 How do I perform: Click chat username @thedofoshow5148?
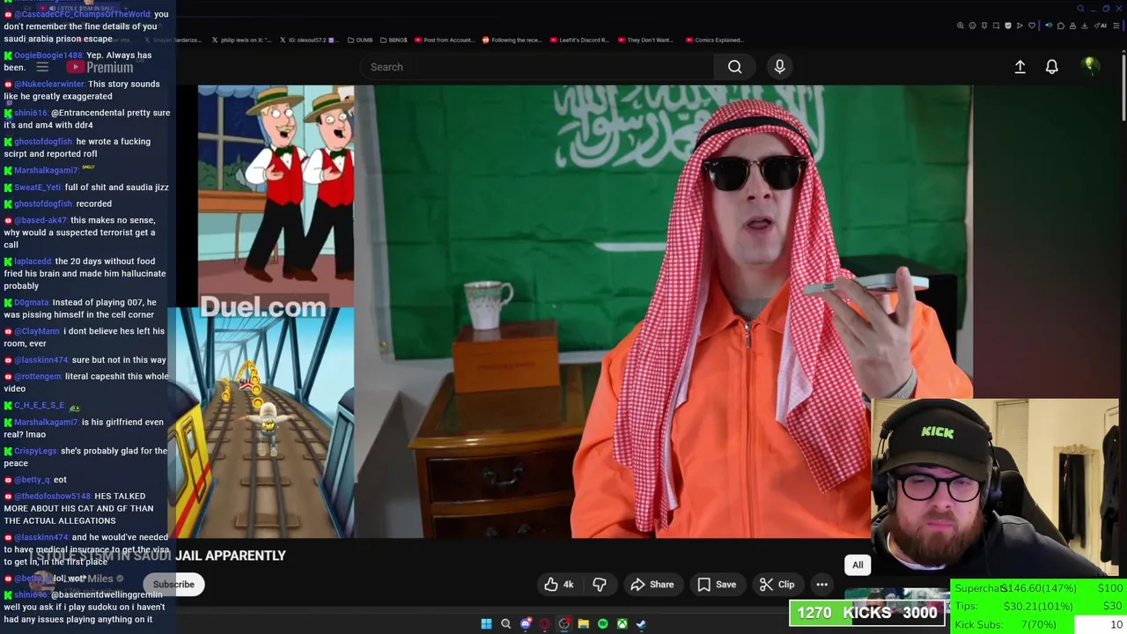[x=53, y=497]
